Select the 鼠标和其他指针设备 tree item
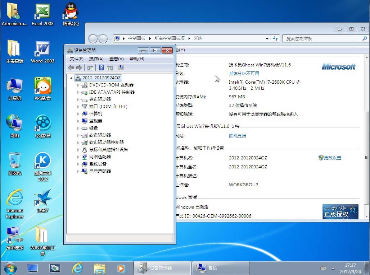 tap(109, 149)
